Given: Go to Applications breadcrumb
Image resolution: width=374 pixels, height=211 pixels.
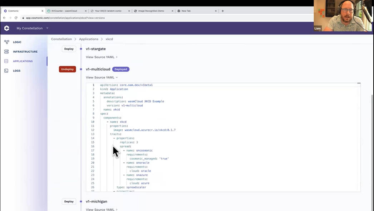Looking at the screenshot, I should [89, 39].
